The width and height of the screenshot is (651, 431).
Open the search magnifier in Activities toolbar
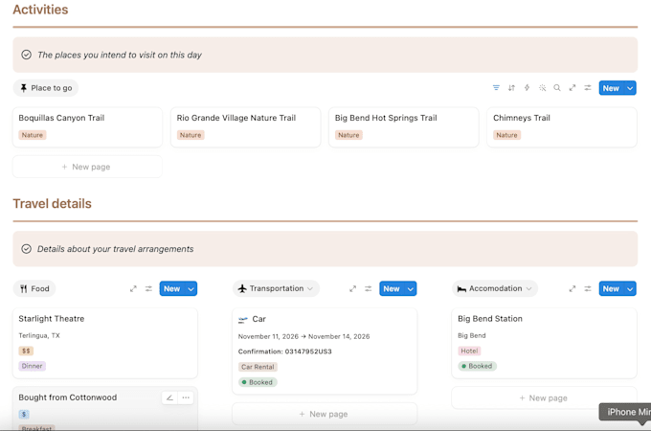(x=557, y=87)
